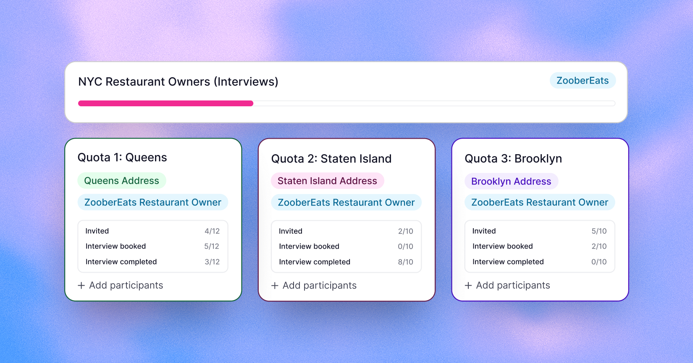The image size is (693, 363).
Task: Click the ZooberEats tag in the header
Action: [583, 81]
